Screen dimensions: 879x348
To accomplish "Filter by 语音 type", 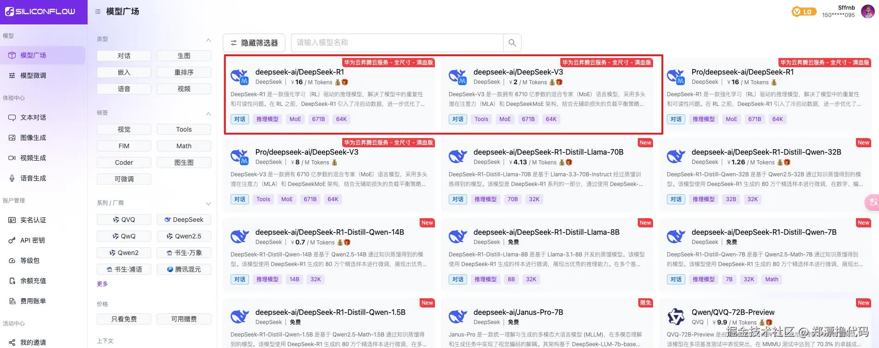I will pos(124,89).
